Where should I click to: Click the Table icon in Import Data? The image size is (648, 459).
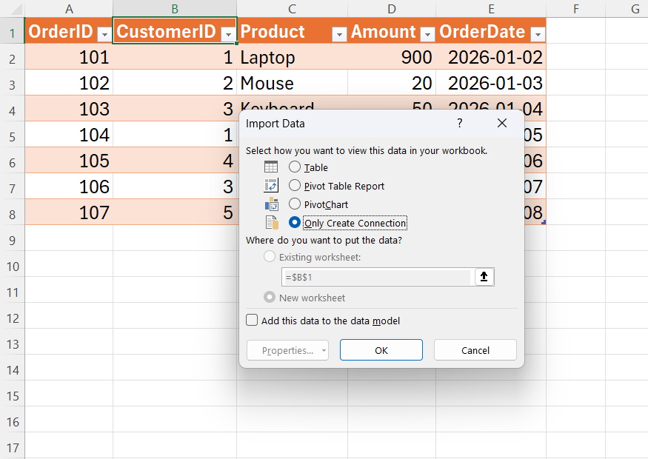(x=271, y=167)
